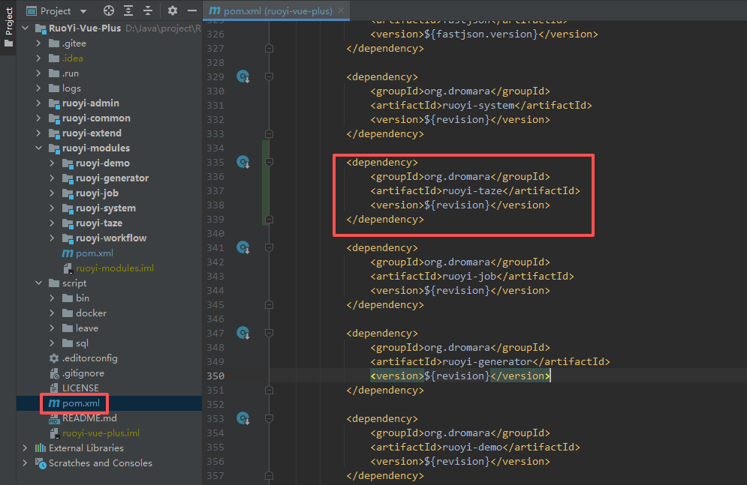
Task: Expand the logs folder
Action: pos(38,88)
